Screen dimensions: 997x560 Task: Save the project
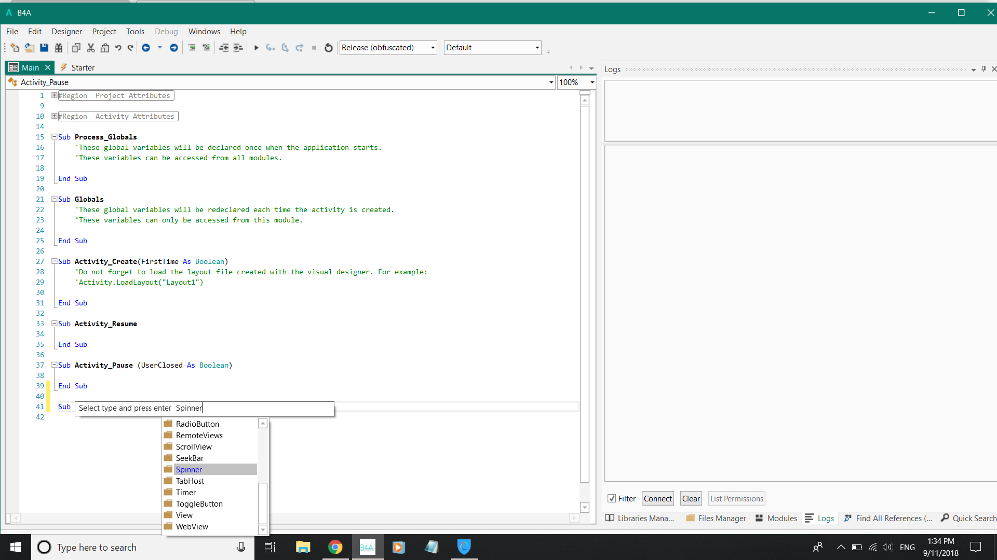pyautogui.click(x=44, y=47)
